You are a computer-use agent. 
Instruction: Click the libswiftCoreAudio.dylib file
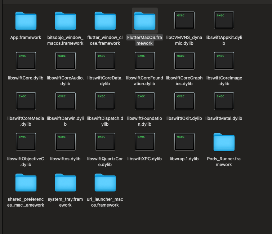[65, 61]
